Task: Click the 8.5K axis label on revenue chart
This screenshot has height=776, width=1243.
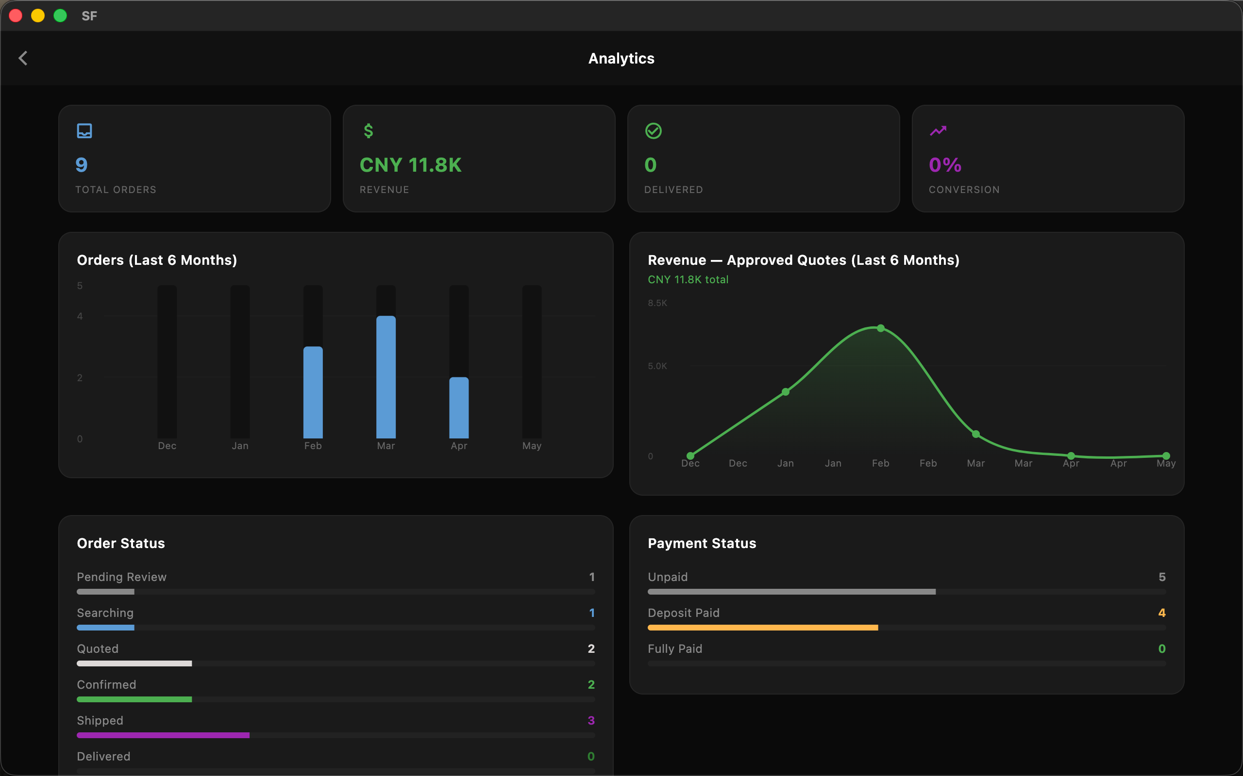Action: 657,303
